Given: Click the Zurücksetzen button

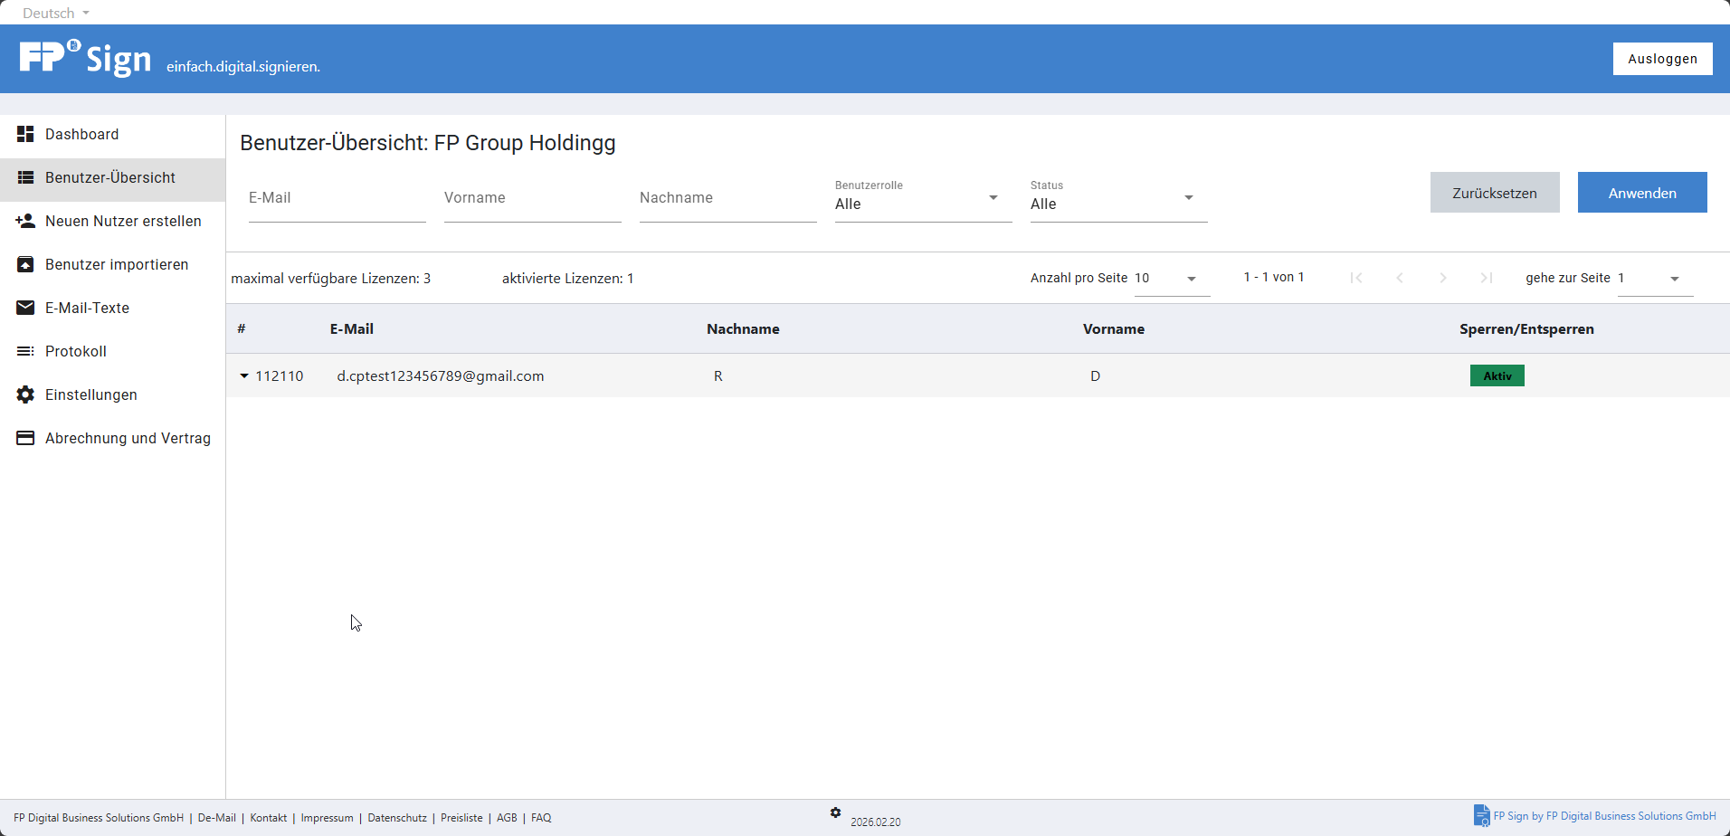Looking at the screenshot, I should [1494, 193].
